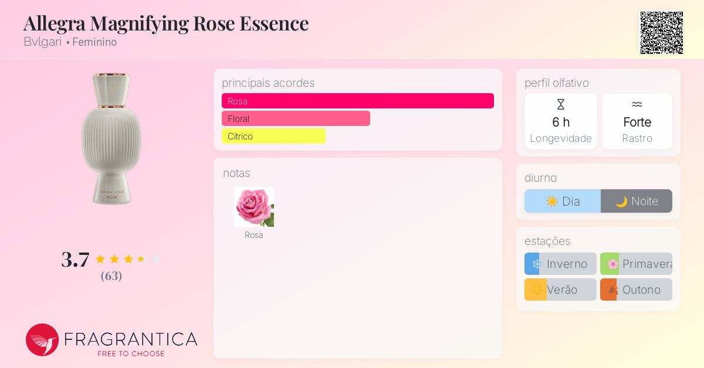Toggle the Dia daytime option
The width and height of the screenshot is (704, 368).
563,201
